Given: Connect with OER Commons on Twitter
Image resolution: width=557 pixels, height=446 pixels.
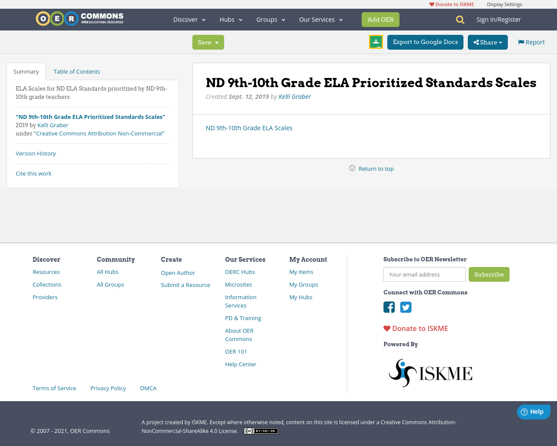Looking at the screenshot, I should (406, 307).
